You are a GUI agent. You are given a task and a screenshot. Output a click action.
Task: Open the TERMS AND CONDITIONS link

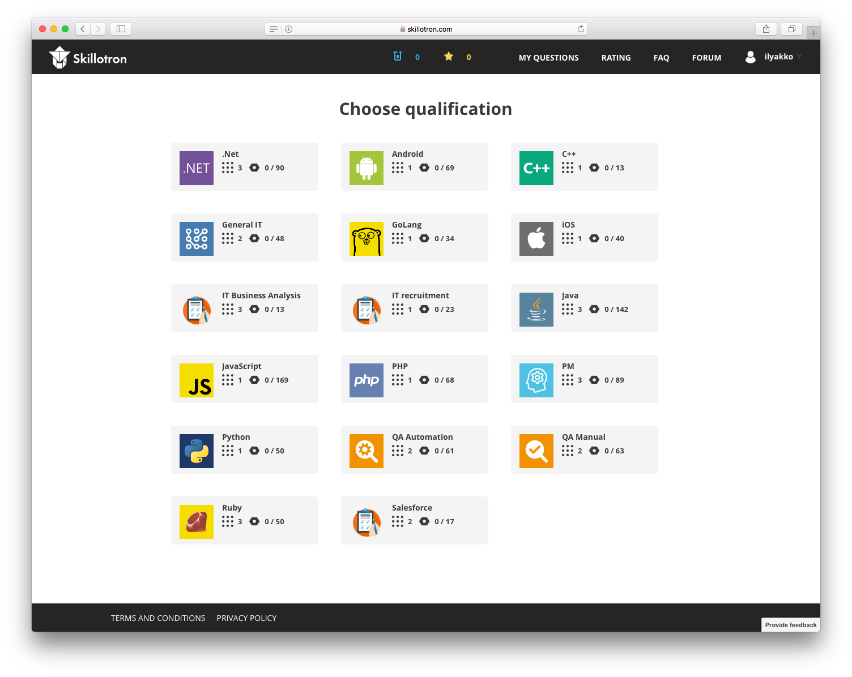point(158,618)
